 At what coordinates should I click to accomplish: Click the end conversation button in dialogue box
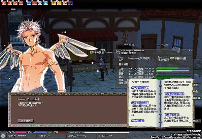(26, 121)
